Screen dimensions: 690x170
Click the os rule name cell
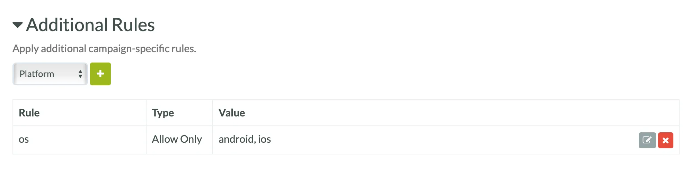79,140
